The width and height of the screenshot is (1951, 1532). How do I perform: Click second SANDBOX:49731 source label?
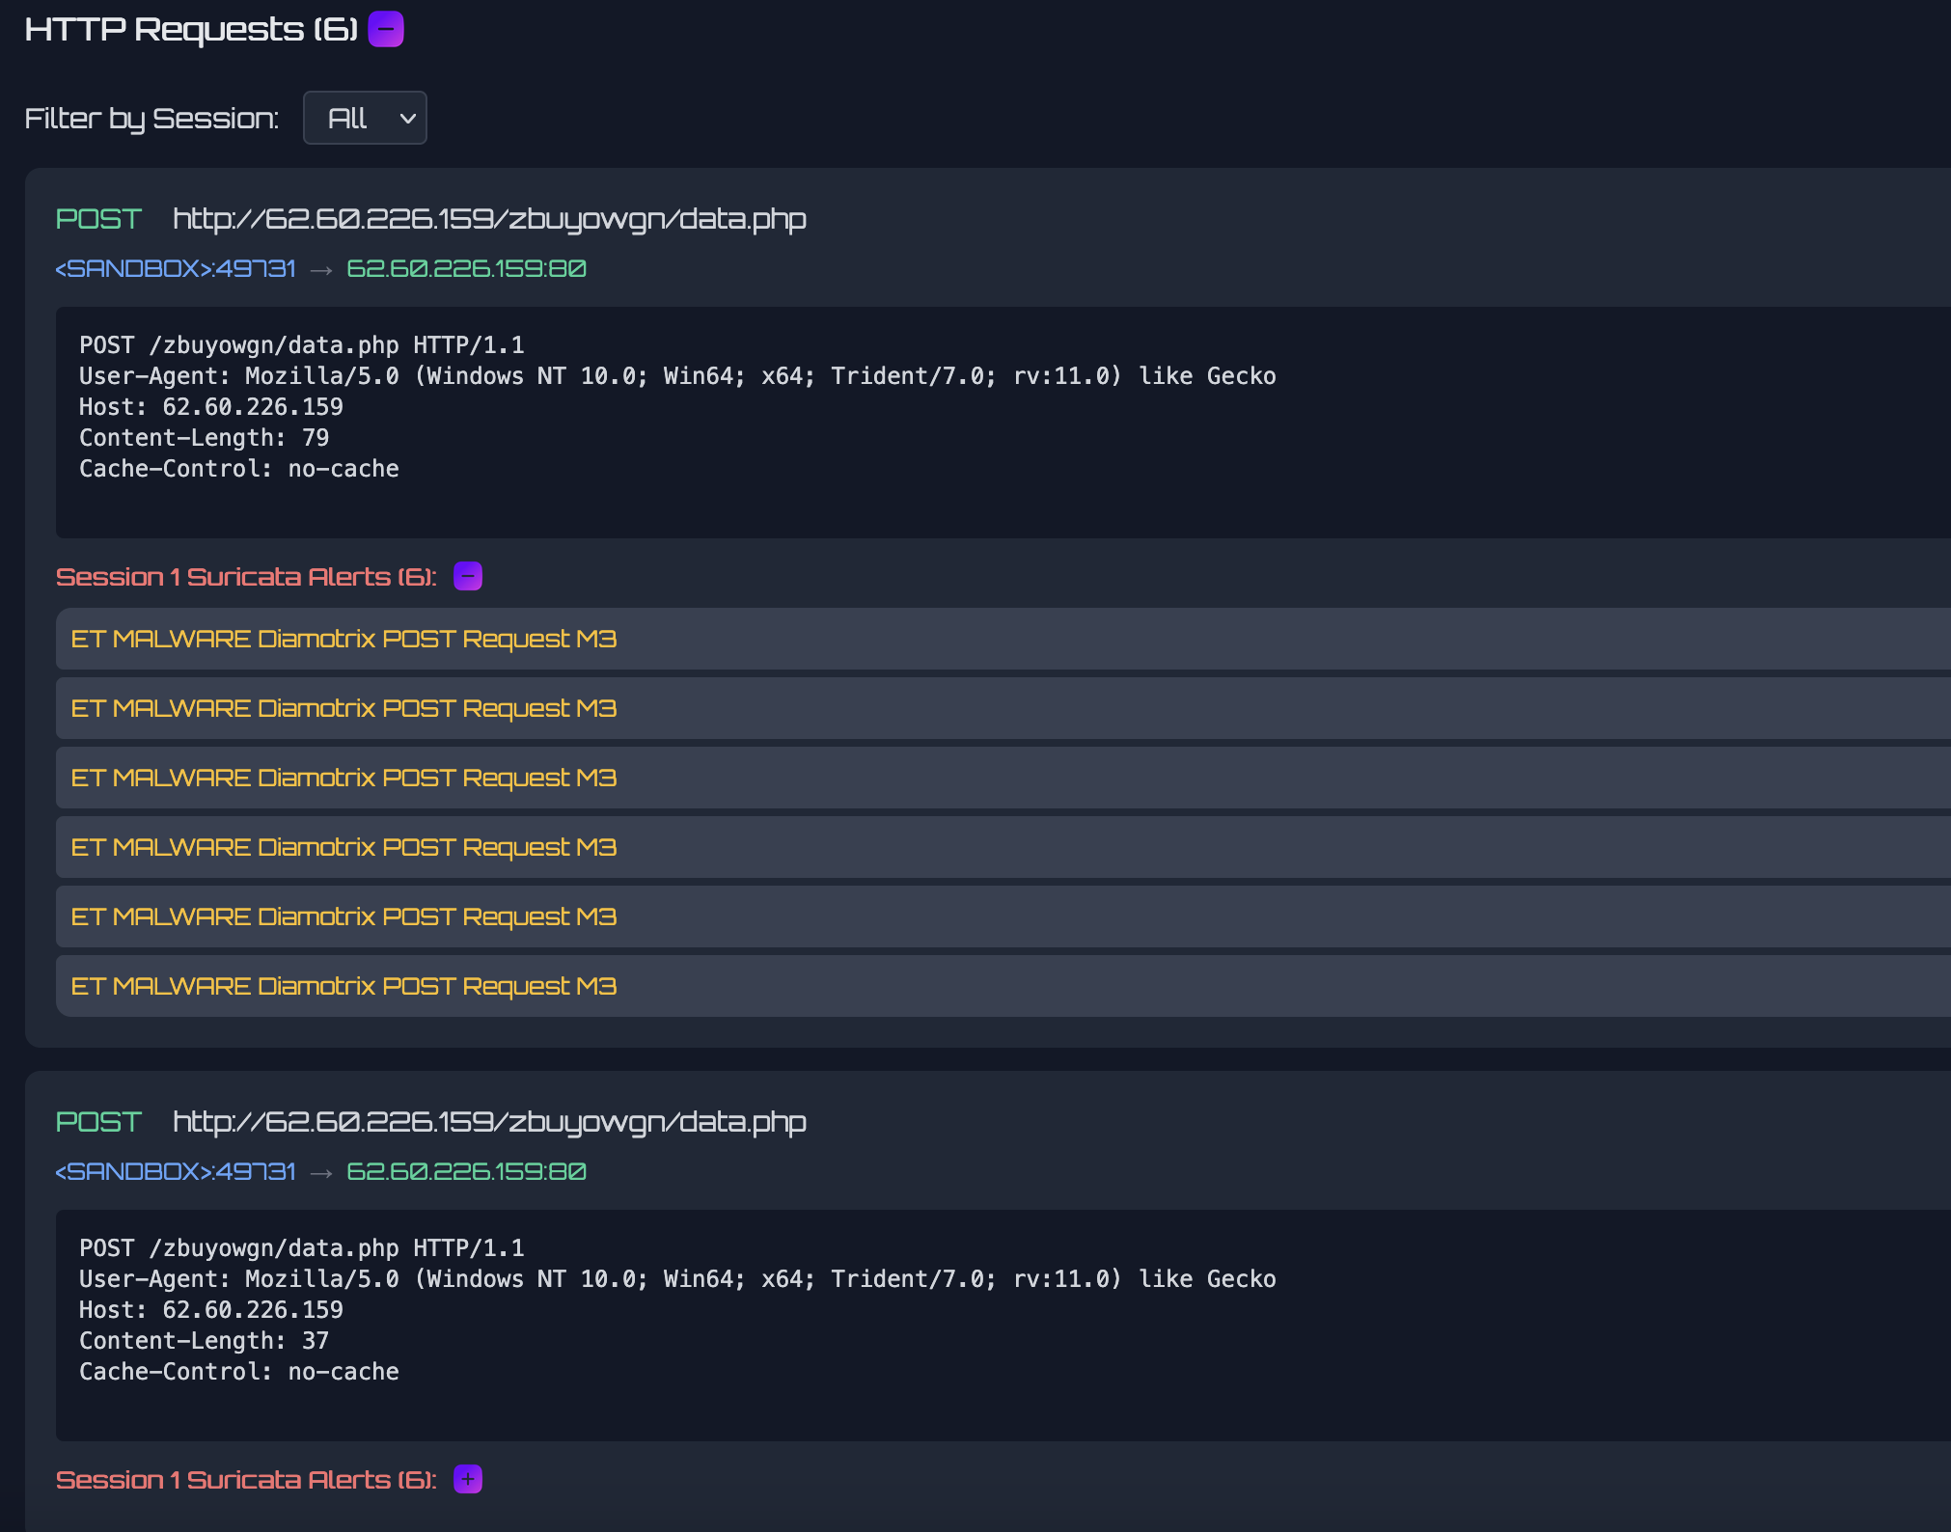point(176,1171)
